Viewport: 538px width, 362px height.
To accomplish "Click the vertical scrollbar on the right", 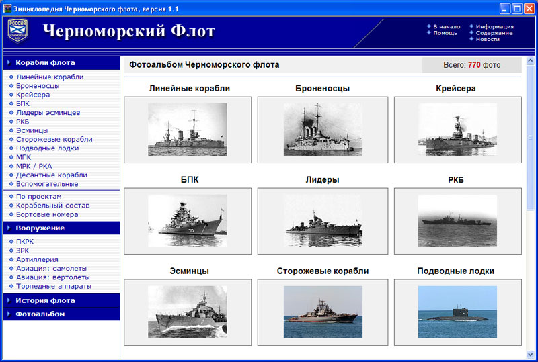I will [530, 201].
